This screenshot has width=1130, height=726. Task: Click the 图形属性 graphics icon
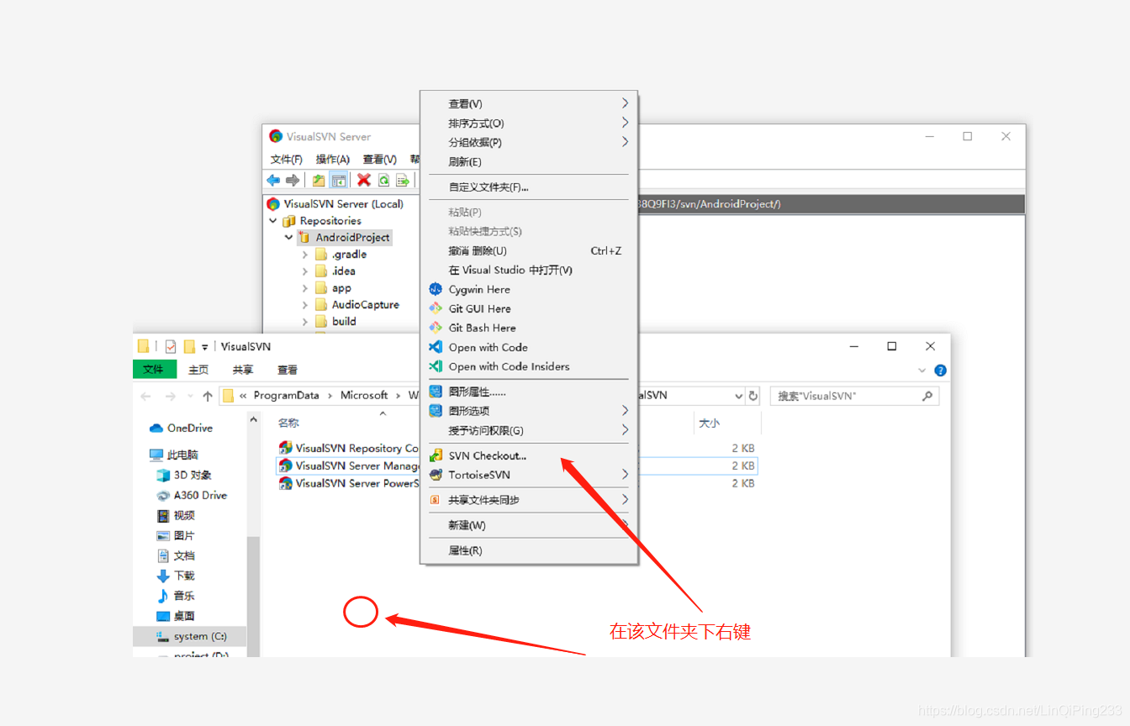pos(436,392)
